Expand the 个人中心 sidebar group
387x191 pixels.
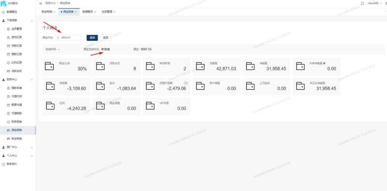tap(32, 156)
